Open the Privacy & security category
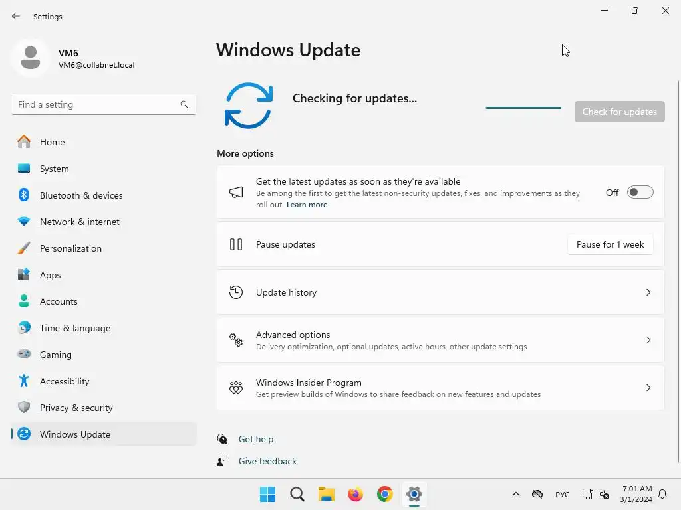The height and width of the screenshot is (510, 681). 103,407
